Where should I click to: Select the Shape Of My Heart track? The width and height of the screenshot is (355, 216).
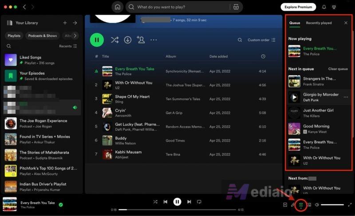(x=183, y=99)
